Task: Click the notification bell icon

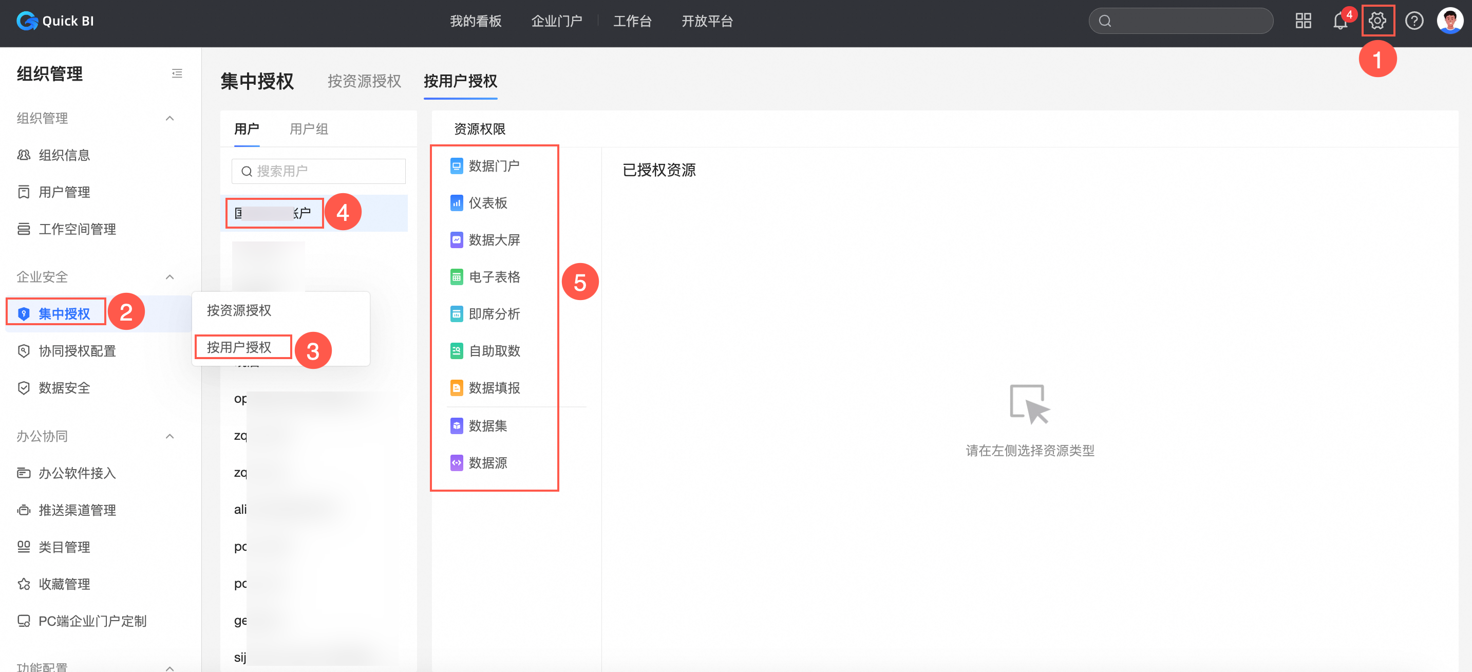Action: tap(1339, 21)
